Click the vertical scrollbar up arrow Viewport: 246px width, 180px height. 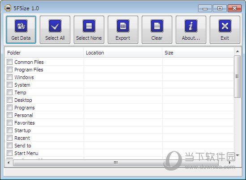click(238, 51)
